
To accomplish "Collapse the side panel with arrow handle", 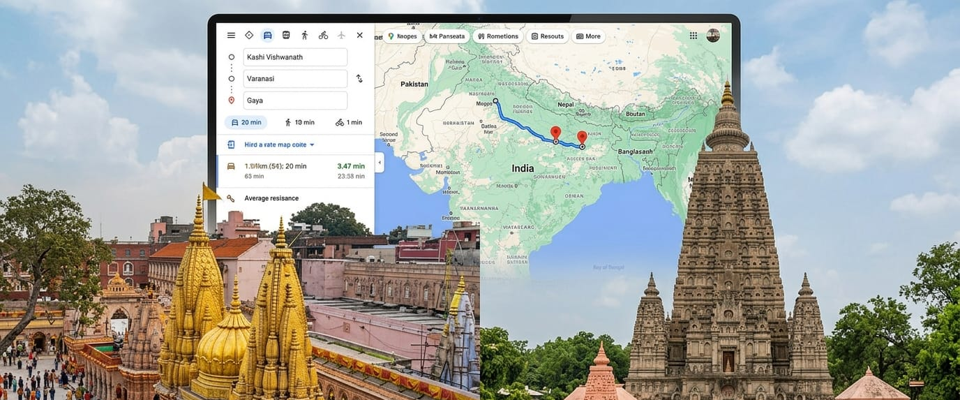I will click(380, 162).
